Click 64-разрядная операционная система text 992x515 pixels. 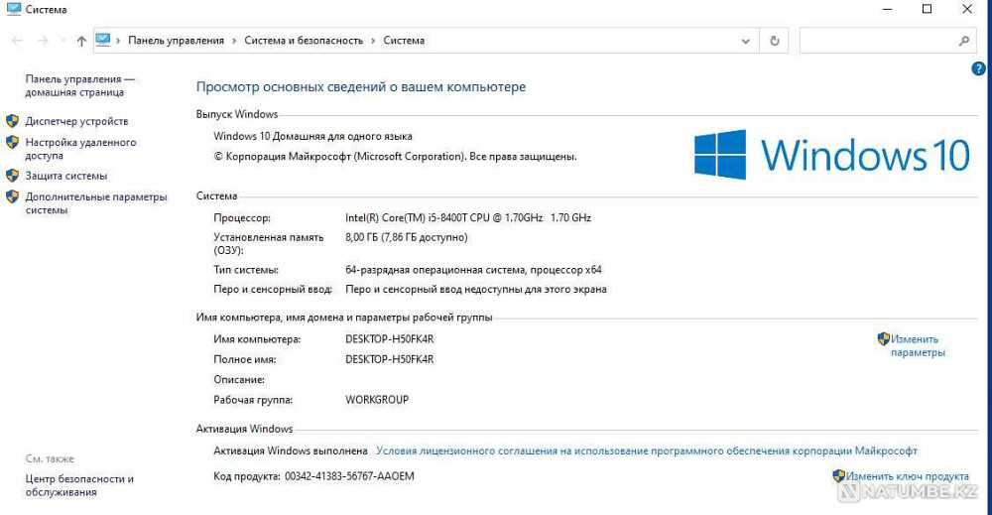(473, 270)
